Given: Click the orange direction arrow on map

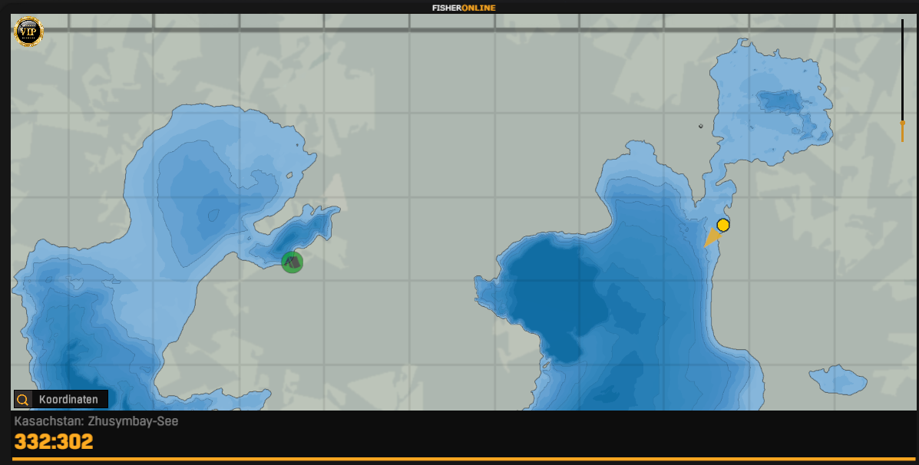Looking at the screenshot, I should coord(712,238).
